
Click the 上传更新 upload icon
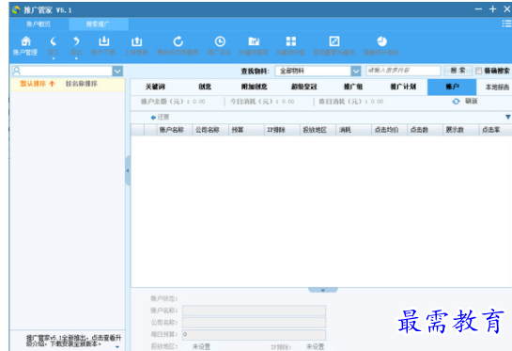pos(136,41)
